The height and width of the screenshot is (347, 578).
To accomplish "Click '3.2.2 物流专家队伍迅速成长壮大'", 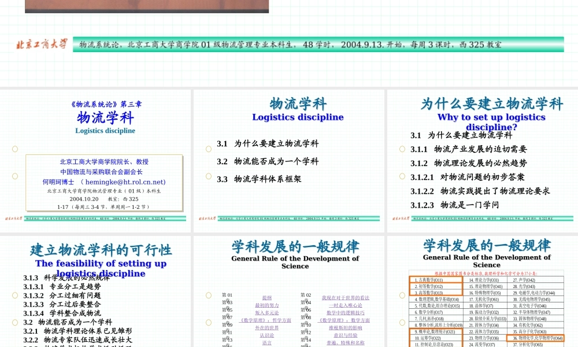I will (x=77, y=339).
